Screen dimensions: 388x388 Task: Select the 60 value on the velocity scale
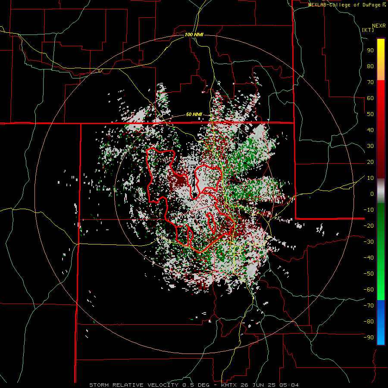370,98
